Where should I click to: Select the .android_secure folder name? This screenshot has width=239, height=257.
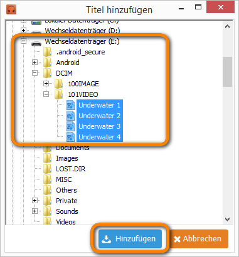click(80, 52)
